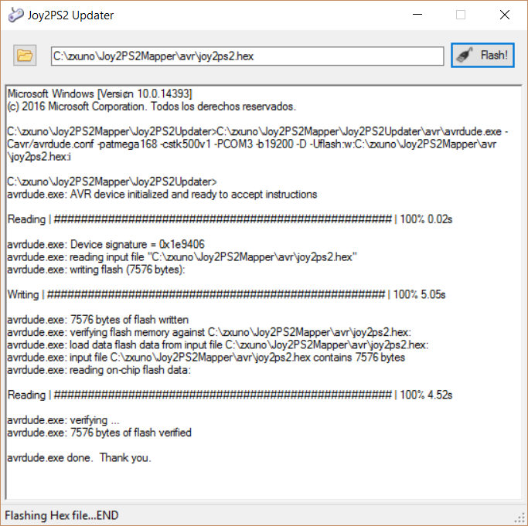Click the "7576 bytes of flash verified" line
The height and width of the screenshot is (526, 528).
pyautogui.click(x=99, y=433)
